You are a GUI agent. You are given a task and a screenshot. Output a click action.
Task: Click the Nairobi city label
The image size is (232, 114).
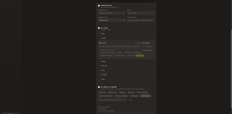click(103, 61)
